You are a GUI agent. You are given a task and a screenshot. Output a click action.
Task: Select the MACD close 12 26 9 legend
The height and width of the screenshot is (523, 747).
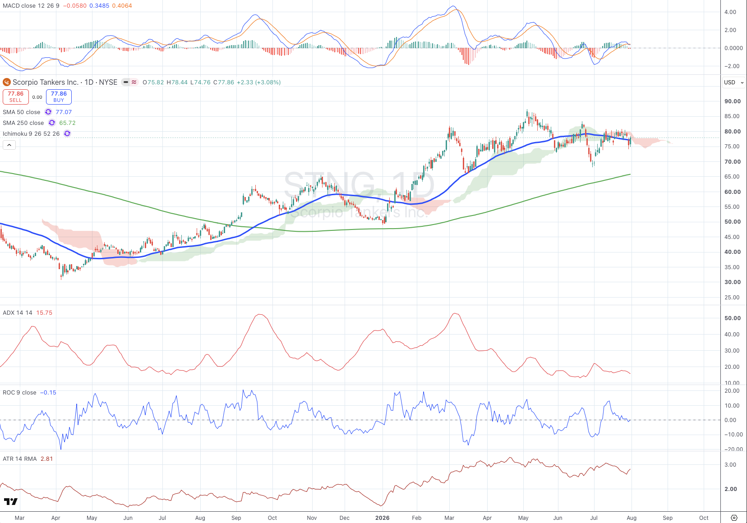click(31, 5)
